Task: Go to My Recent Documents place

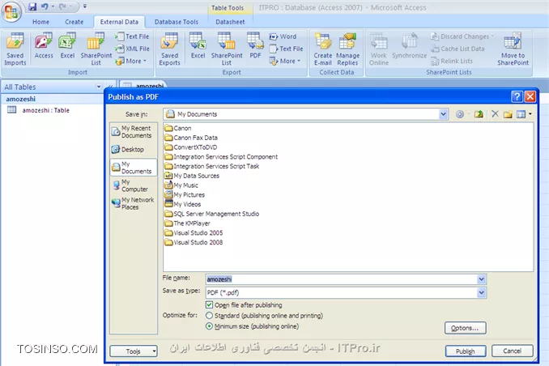Action: pos(132,132)
